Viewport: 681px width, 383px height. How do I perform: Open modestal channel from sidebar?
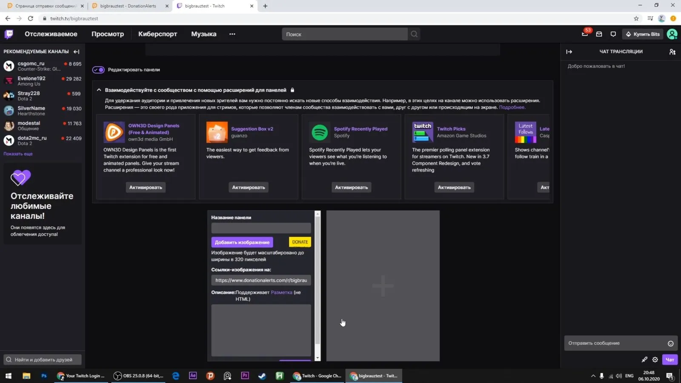[43, 126]
